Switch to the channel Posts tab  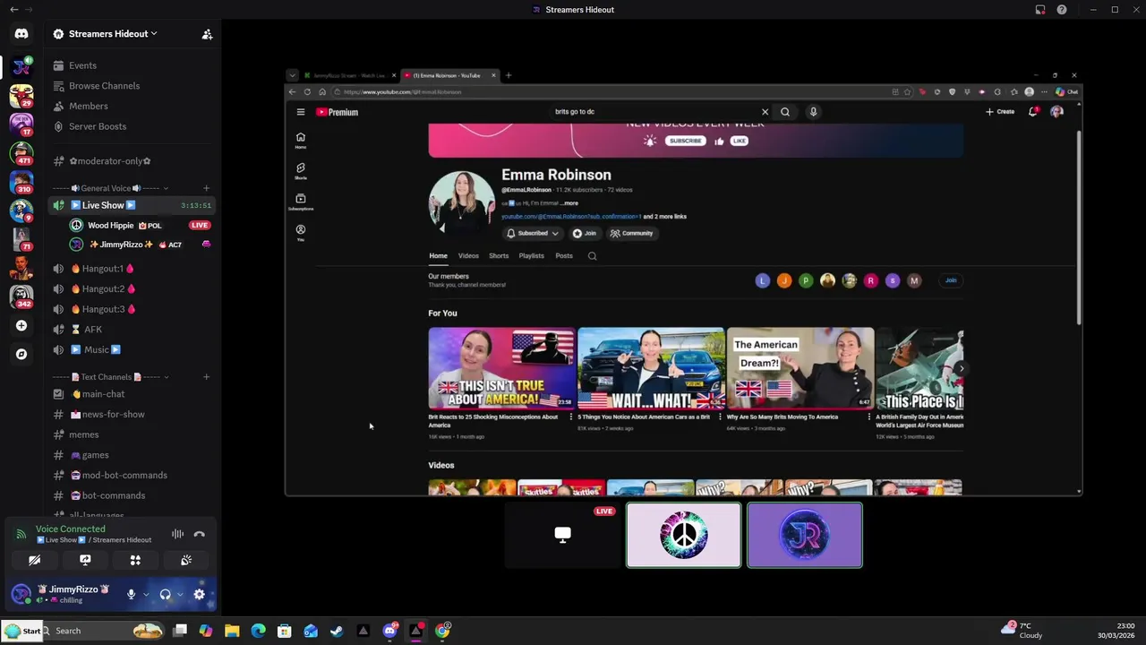(564, 256)
